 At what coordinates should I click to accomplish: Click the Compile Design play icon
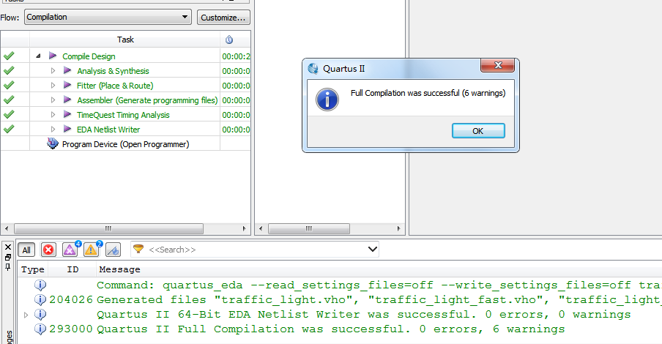53,56
